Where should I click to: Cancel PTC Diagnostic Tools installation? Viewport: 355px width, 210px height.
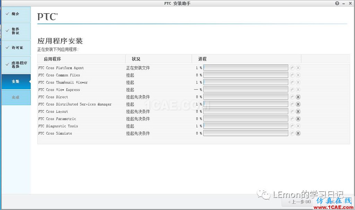click(x=298, y=126)
